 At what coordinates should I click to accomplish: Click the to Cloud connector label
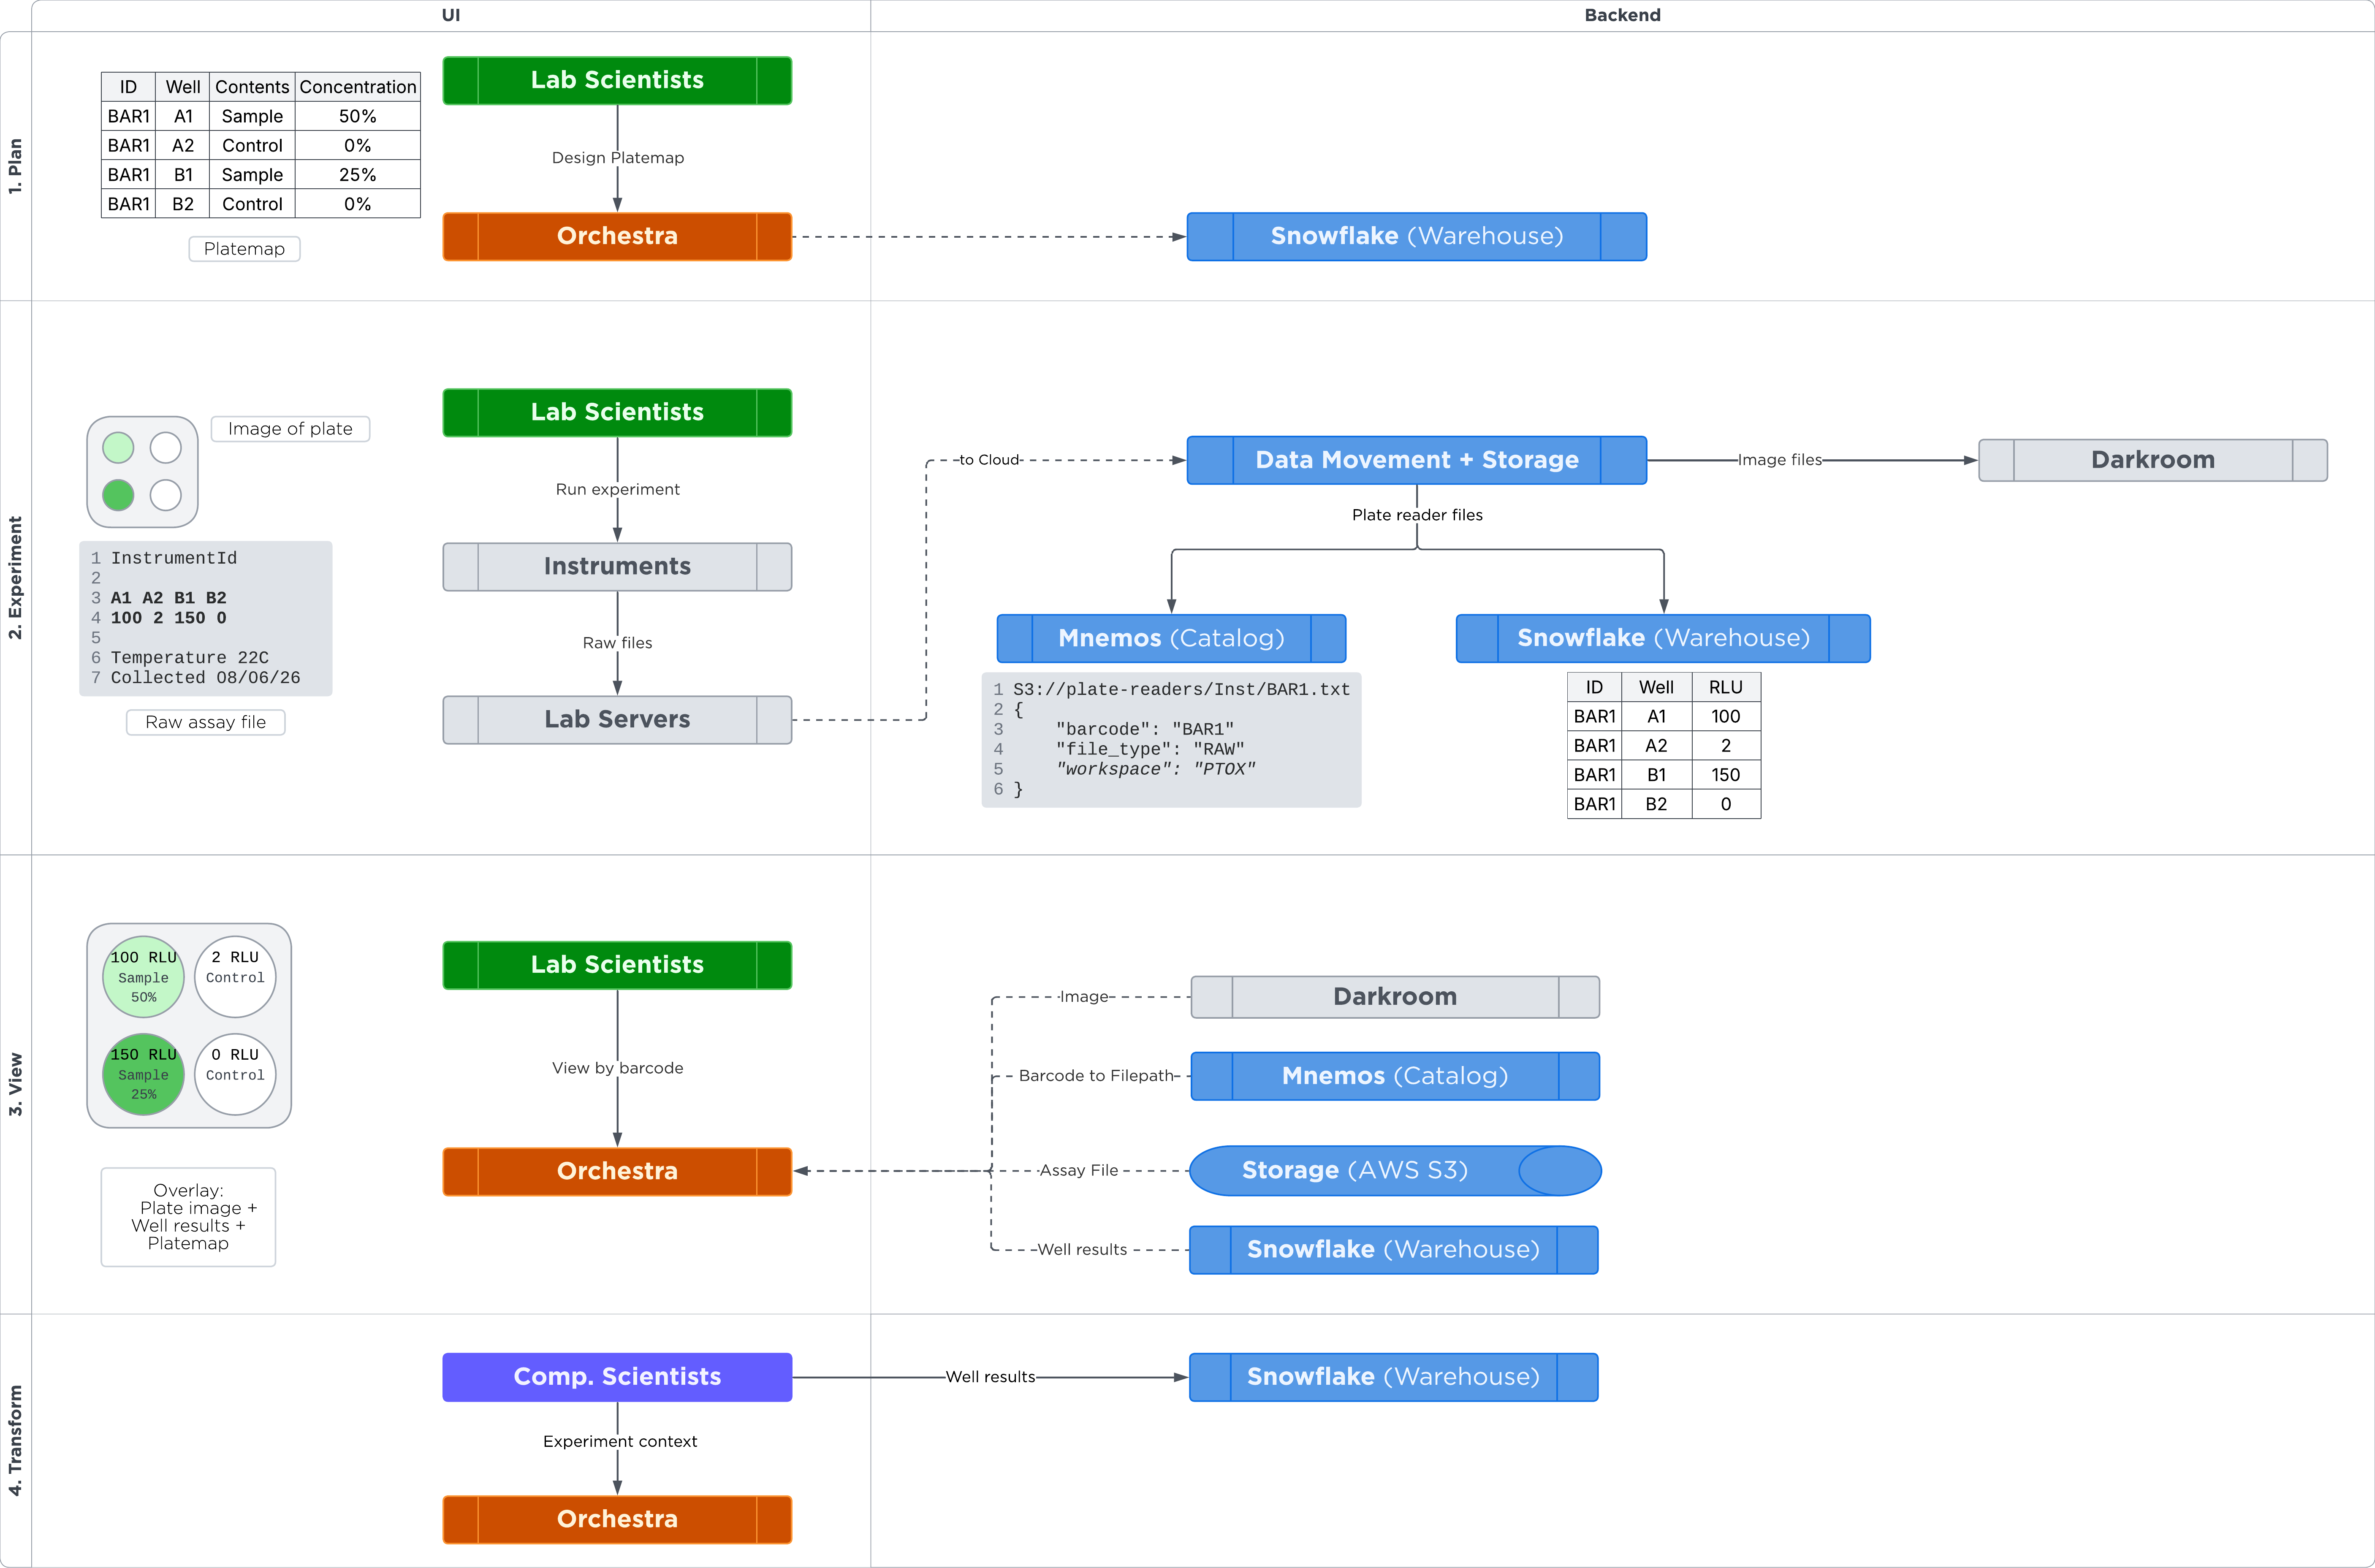[988, 460]
